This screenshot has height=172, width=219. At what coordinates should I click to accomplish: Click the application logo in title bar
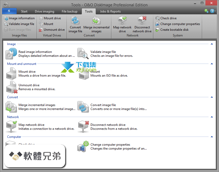click(x=5, y=5)
